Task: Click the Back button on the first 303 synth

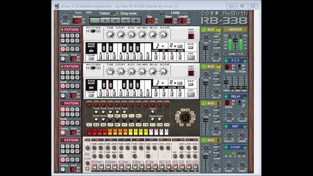Action: tap(190, 47)
